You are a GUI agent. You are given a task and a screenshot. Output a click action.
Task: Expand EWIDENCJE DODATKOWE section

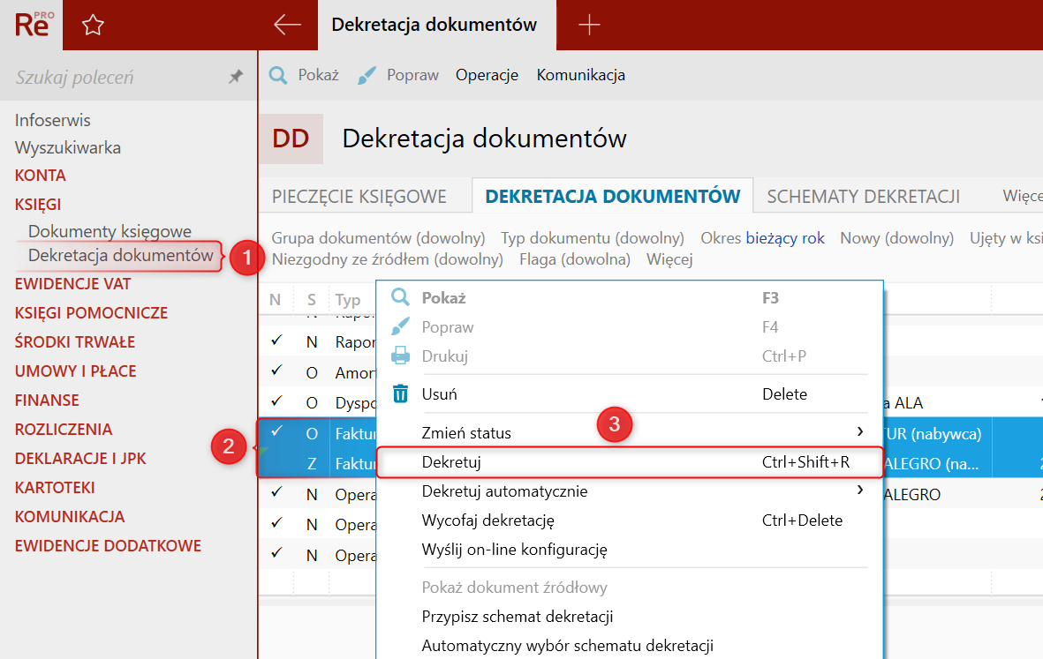pyautogui.click(x=108, y=546)
